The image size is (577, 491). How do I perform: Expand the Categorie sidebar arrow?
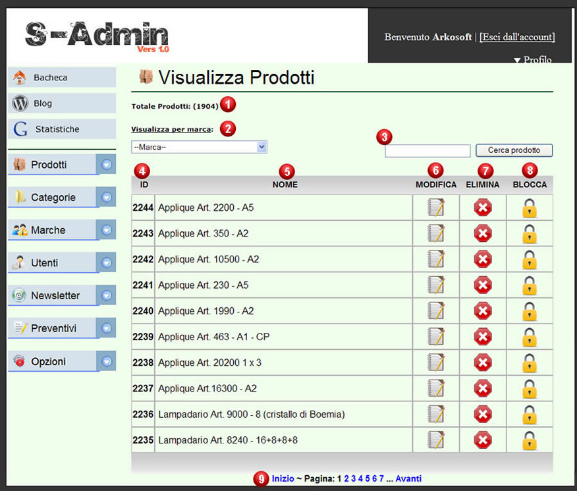(107, 197)
